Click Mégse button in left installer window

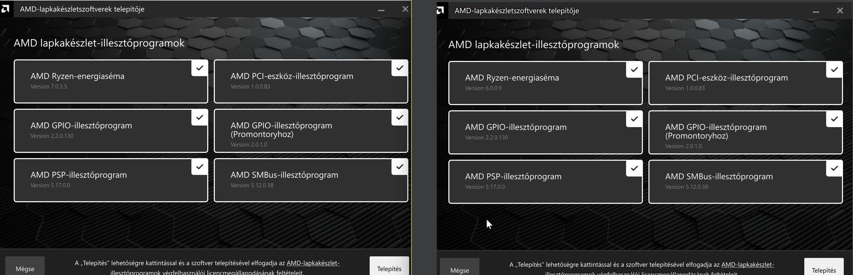[x=25, y=266]
